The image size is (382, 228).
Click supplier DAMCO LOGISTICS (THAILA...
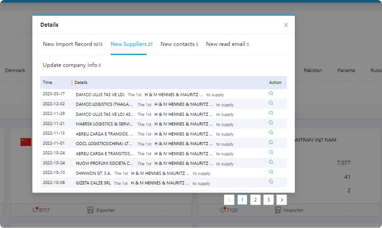pos(104,104)
